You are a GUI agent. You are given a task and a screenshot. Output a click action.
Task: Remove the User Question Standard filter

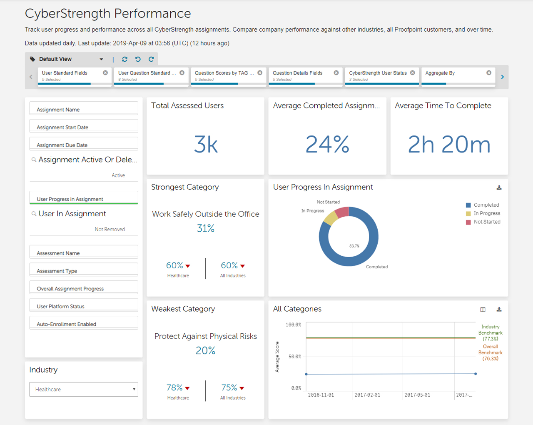click(182, 72)
